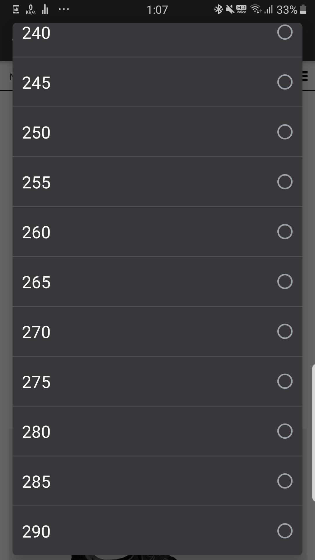Screen dimensions: 315x560
Task: Tap the 270 list entry label
Action: pyautogui.click(x=36, y=332)
